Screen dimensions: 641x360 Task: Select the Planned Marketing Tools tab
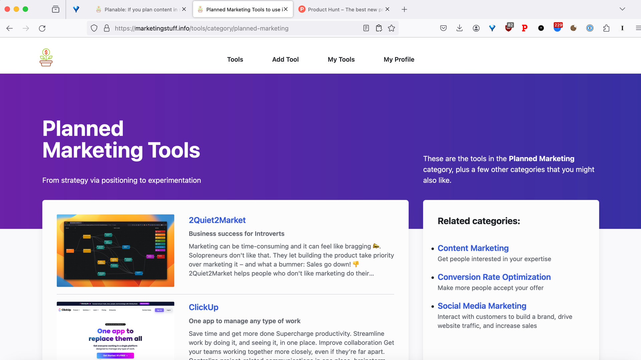pos(243,9)
